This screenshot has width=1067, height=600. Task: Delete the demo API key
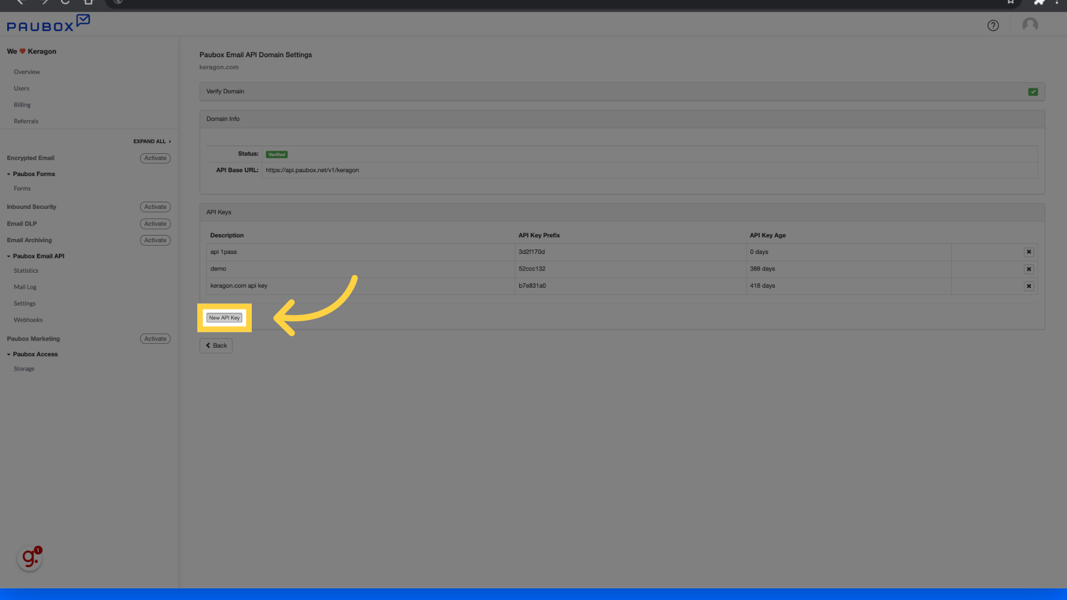[1029, 269]
